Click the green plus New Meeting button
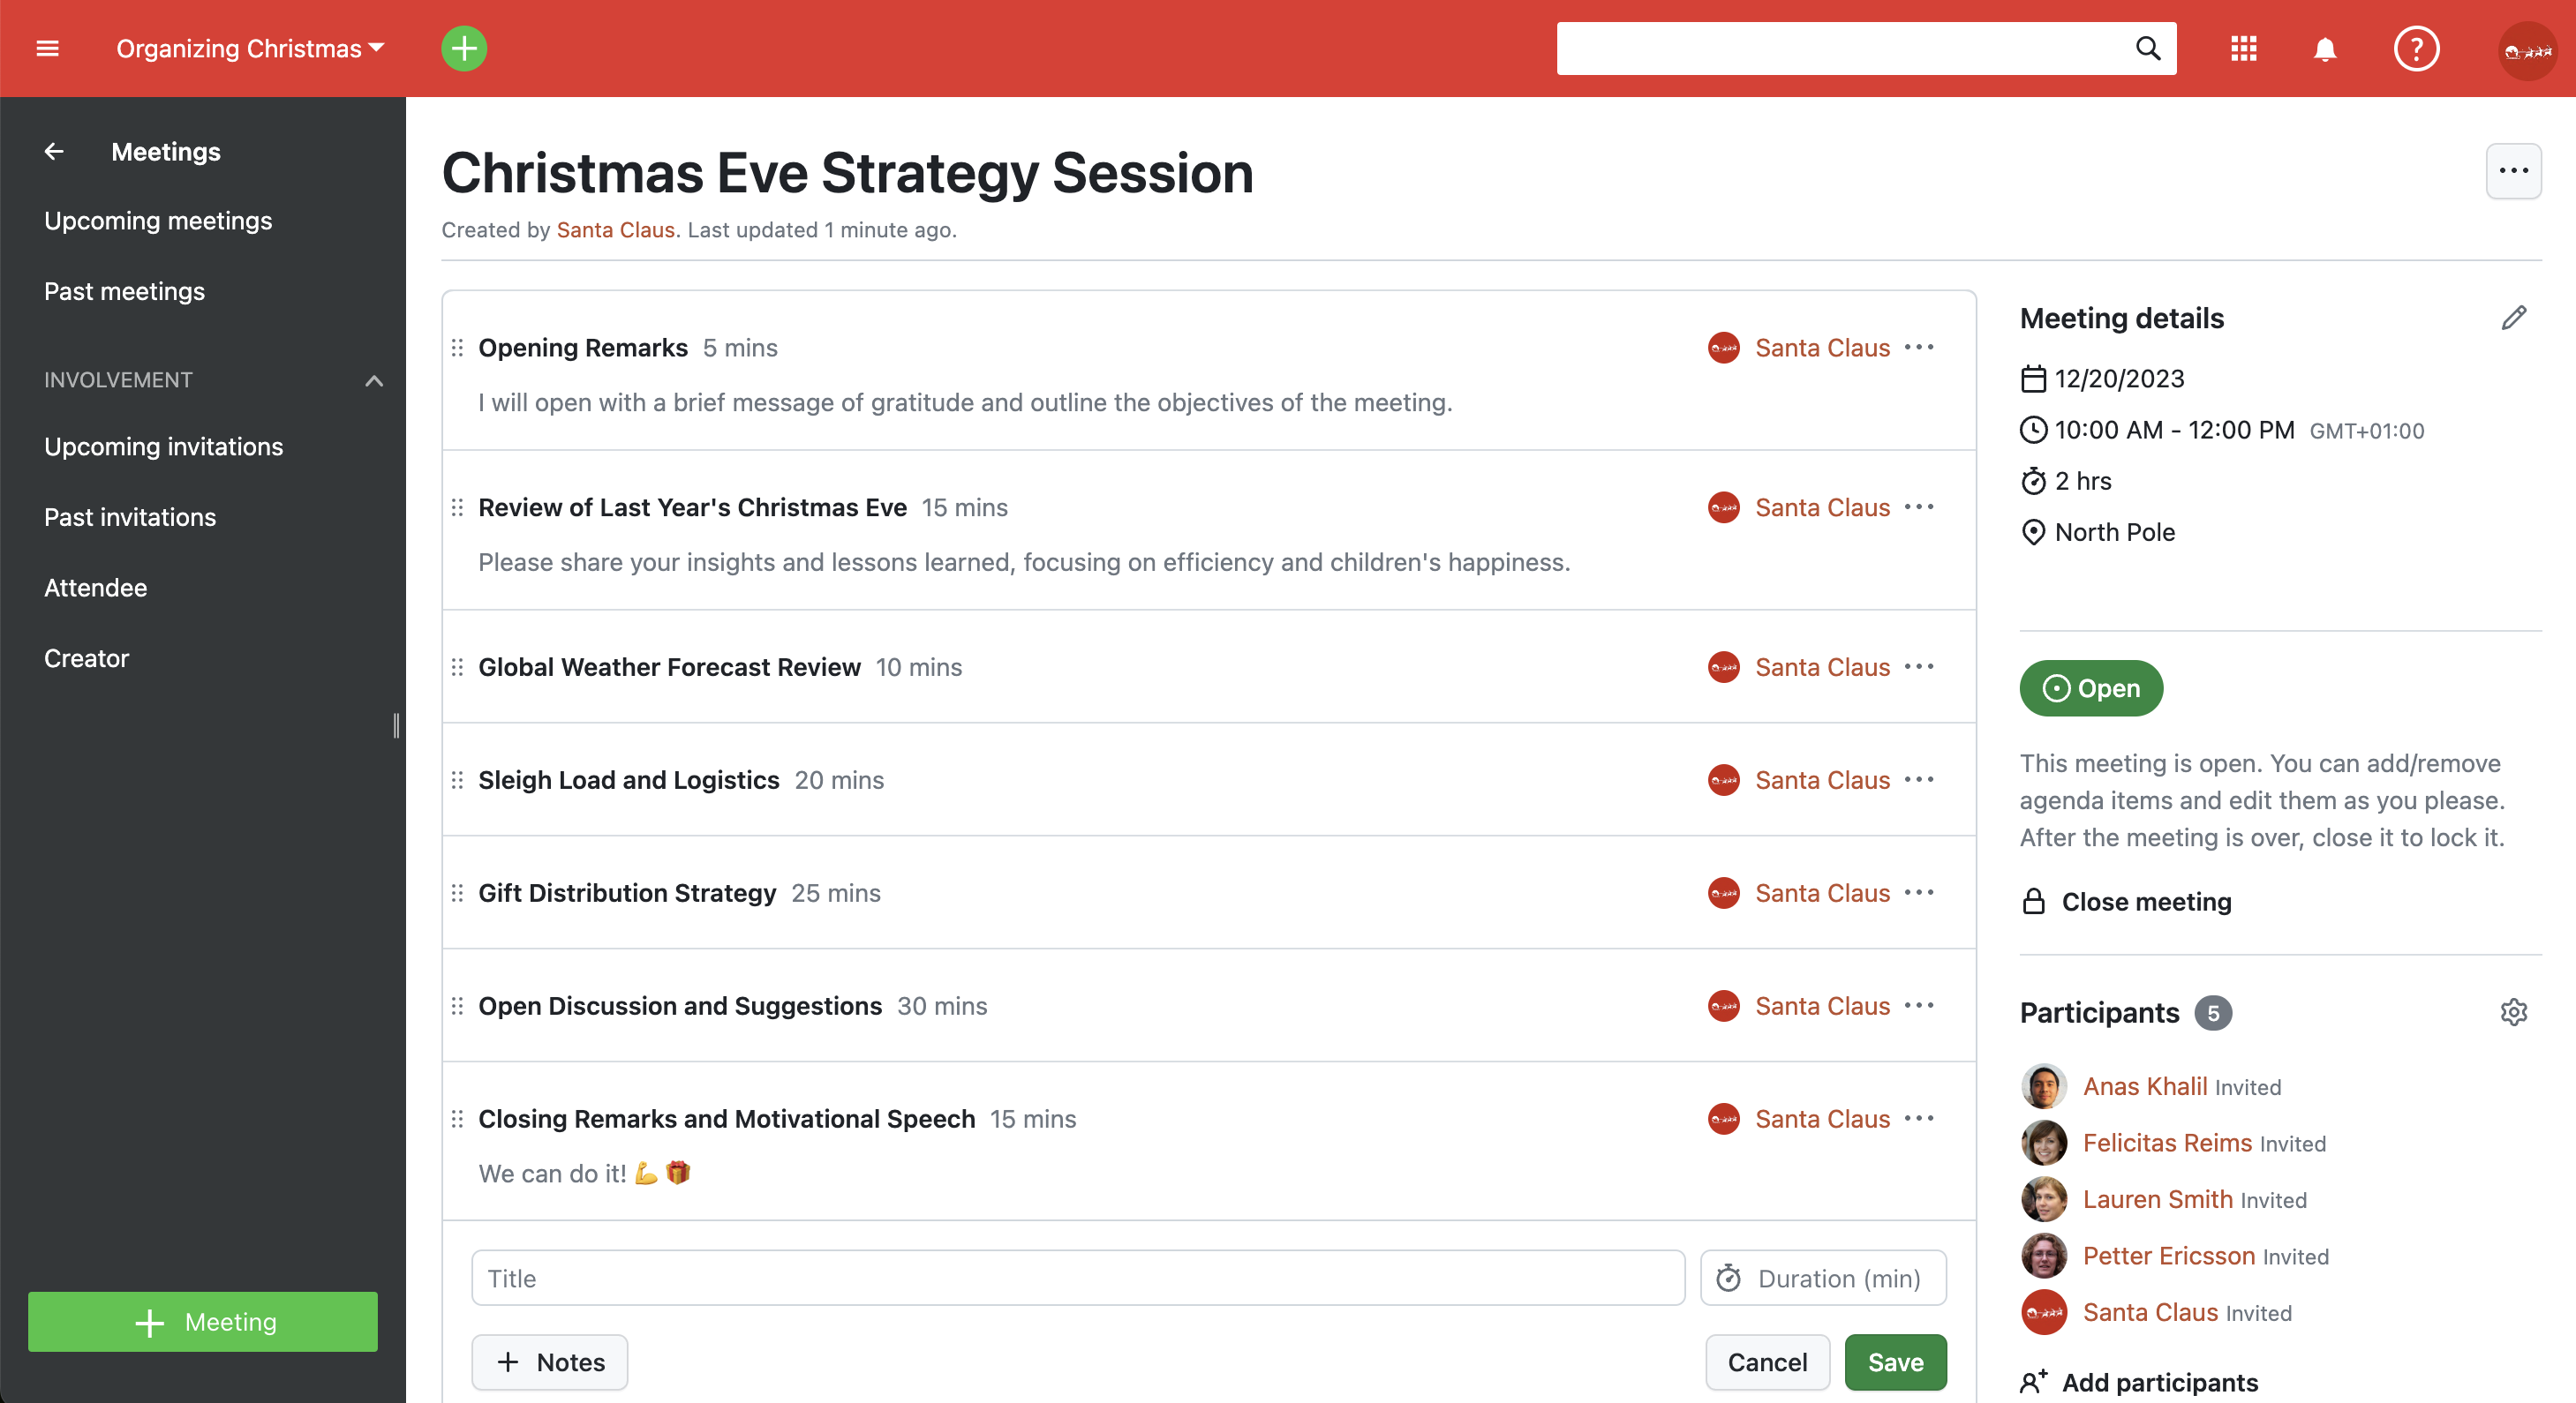The width and height of the screenshot is (2576, 1403). click(x=202, y=1324)
